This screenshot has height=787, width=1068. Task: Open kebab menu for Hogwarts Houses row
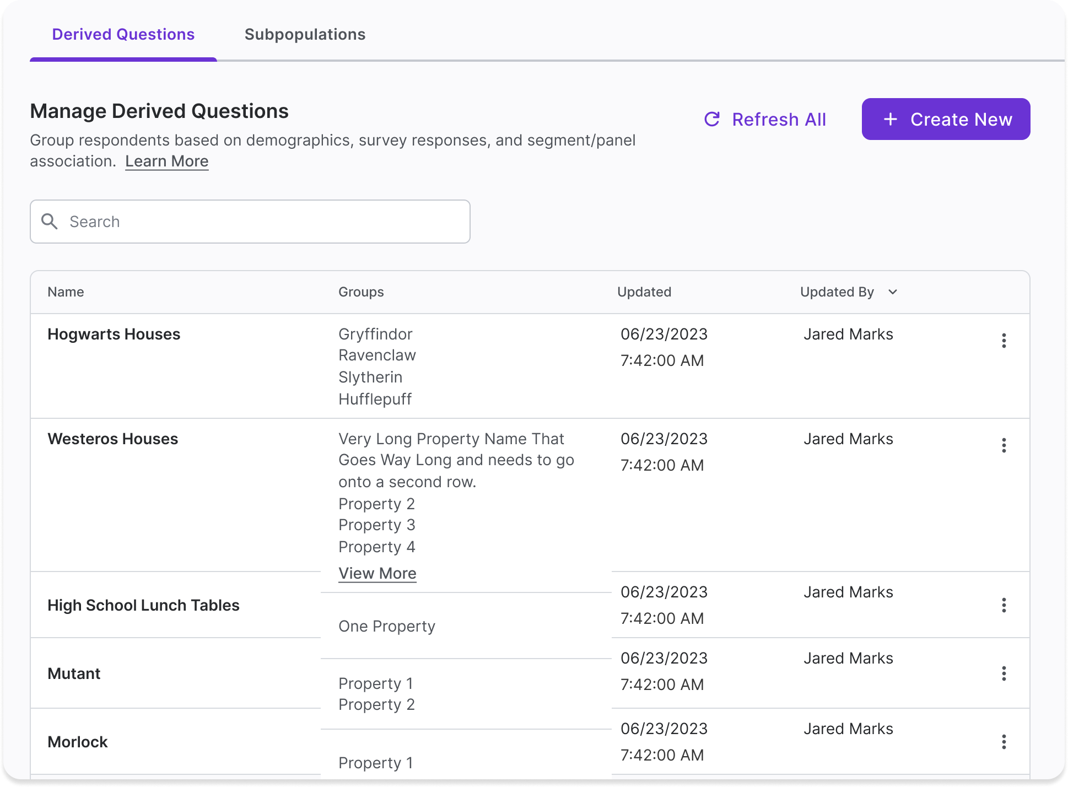[1004, 341]
